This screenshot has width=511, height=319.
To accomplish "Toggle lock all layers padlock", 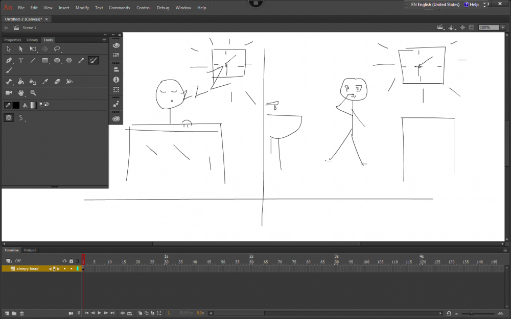I will [72, 261].
